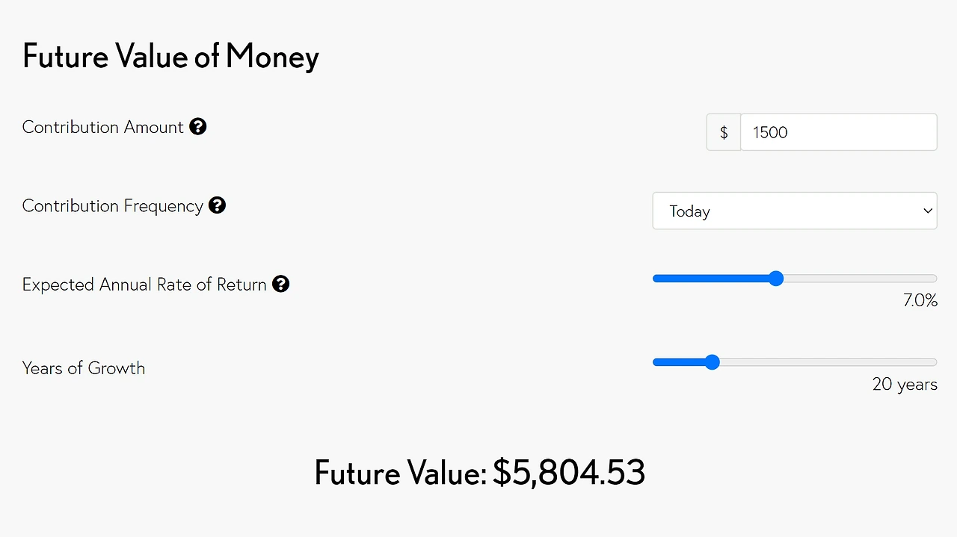Open the Contribution Frequency dropdown showing Today
The height and width of the screenshot is (537, 957).
(x=785, y=211)
